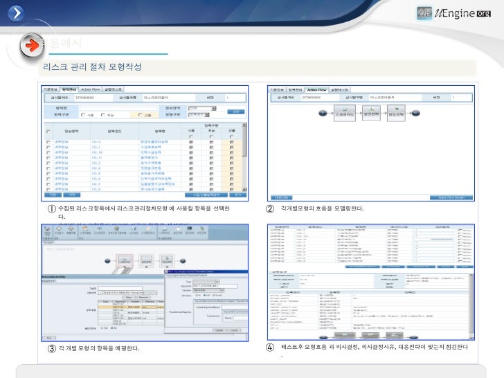Open 실행테스트 tab in item-selection screenshot

tap(113, 89)
